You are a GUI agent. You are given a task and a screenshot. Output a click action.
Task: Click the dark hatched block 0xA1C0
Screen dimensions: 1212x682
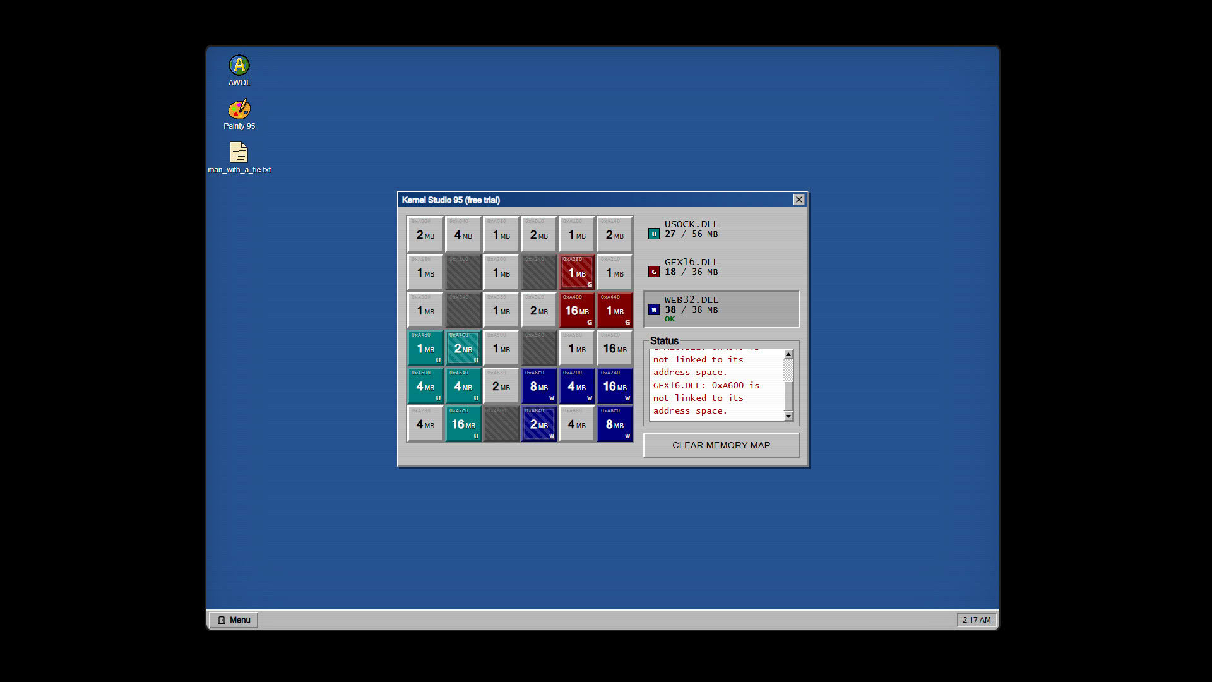coord(463,272)
